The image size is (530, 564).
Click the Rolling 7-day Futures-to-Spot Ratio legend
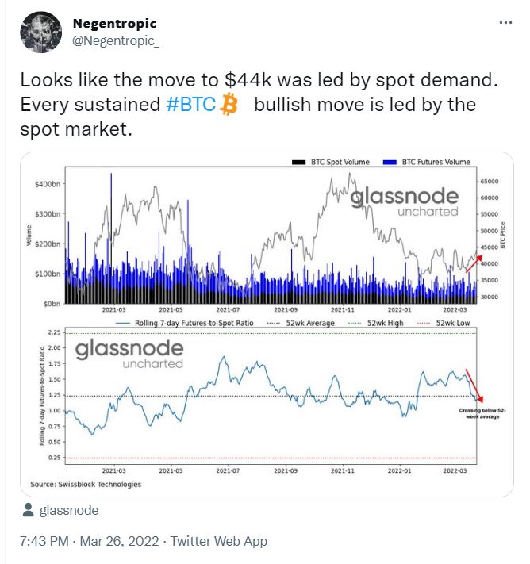(185, 323)
